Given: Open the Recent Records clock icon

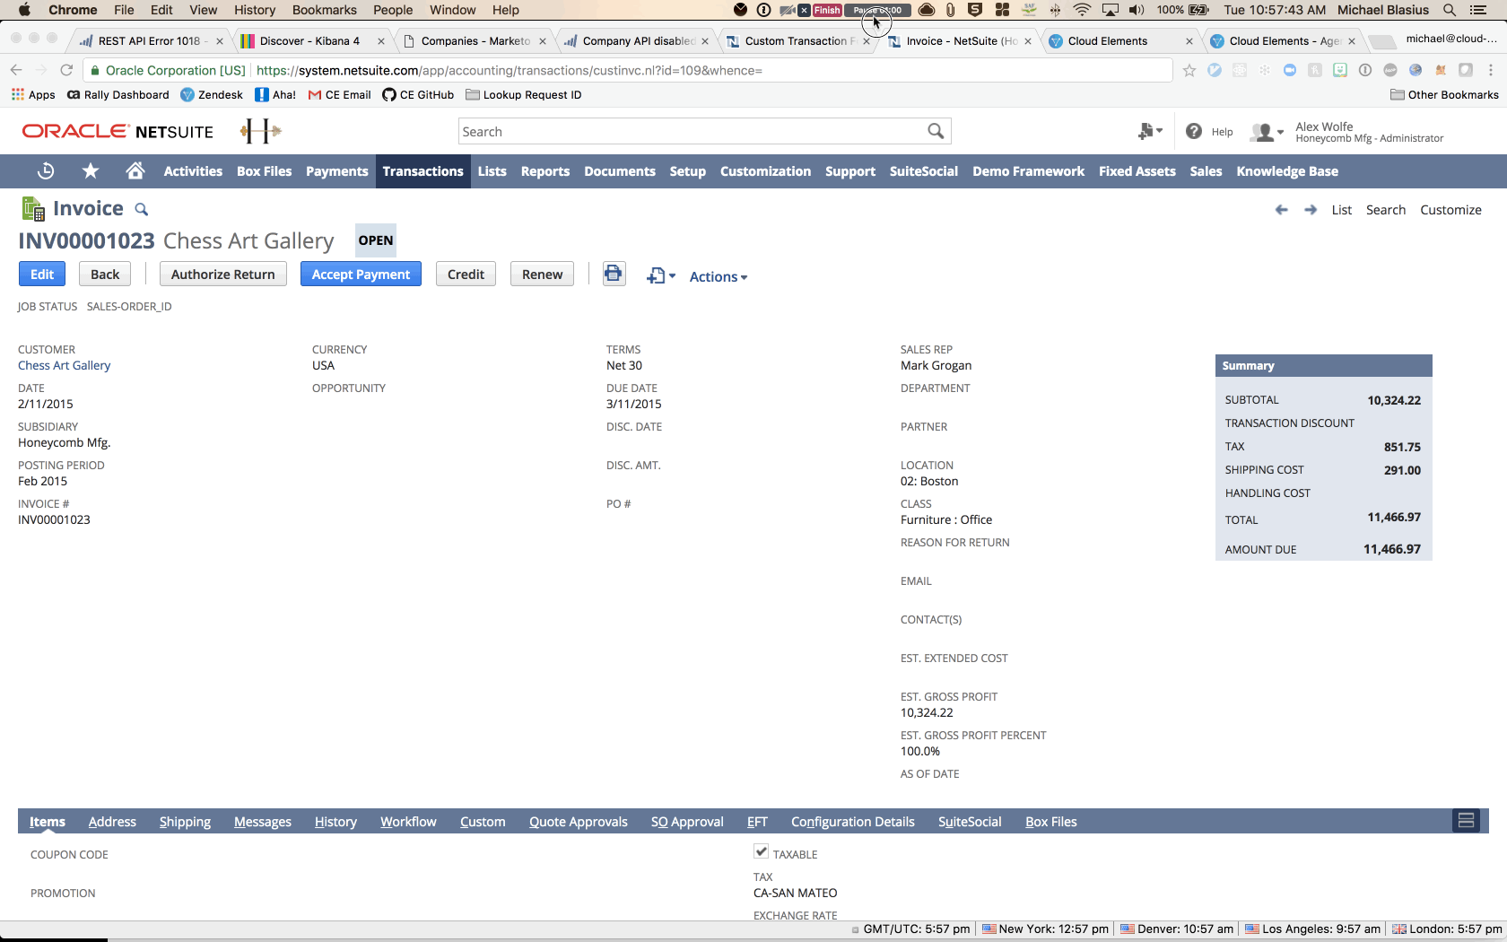Looking at the screenshot, I should pos(46,171).
